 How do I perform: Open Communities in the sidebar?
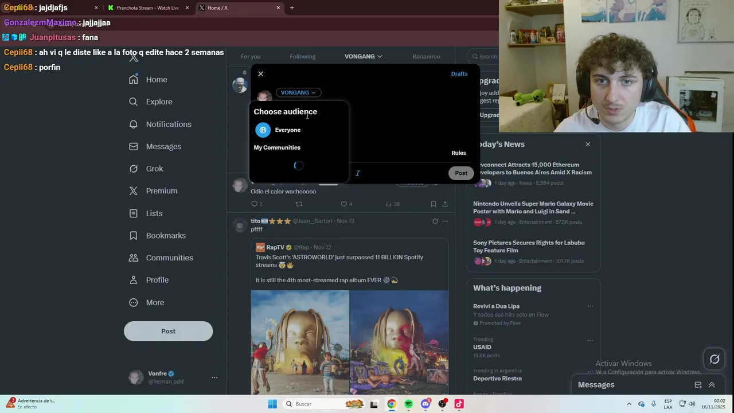(161, 258)
